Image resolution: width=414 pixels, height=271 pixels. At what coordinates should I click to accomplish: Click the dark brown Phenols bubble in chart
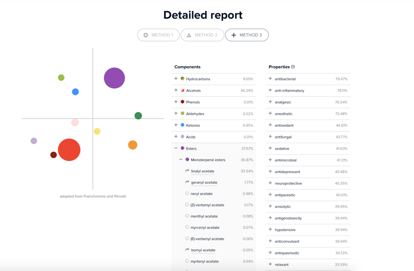pos(54,155)
